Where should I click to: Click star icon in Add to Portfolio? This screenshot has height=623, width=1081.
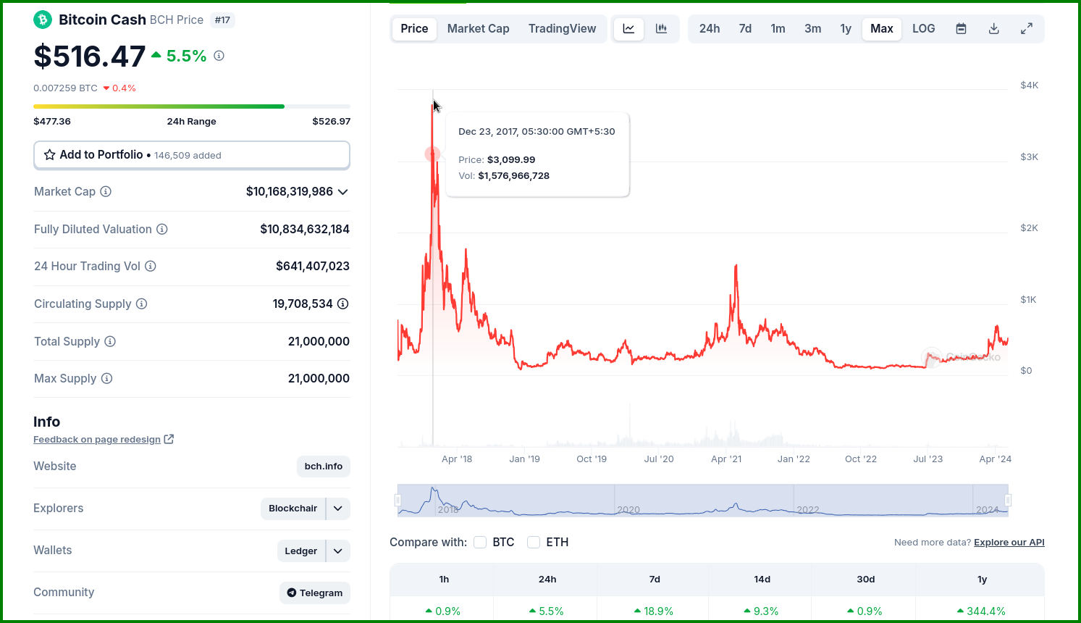click(x=50, y=155)
